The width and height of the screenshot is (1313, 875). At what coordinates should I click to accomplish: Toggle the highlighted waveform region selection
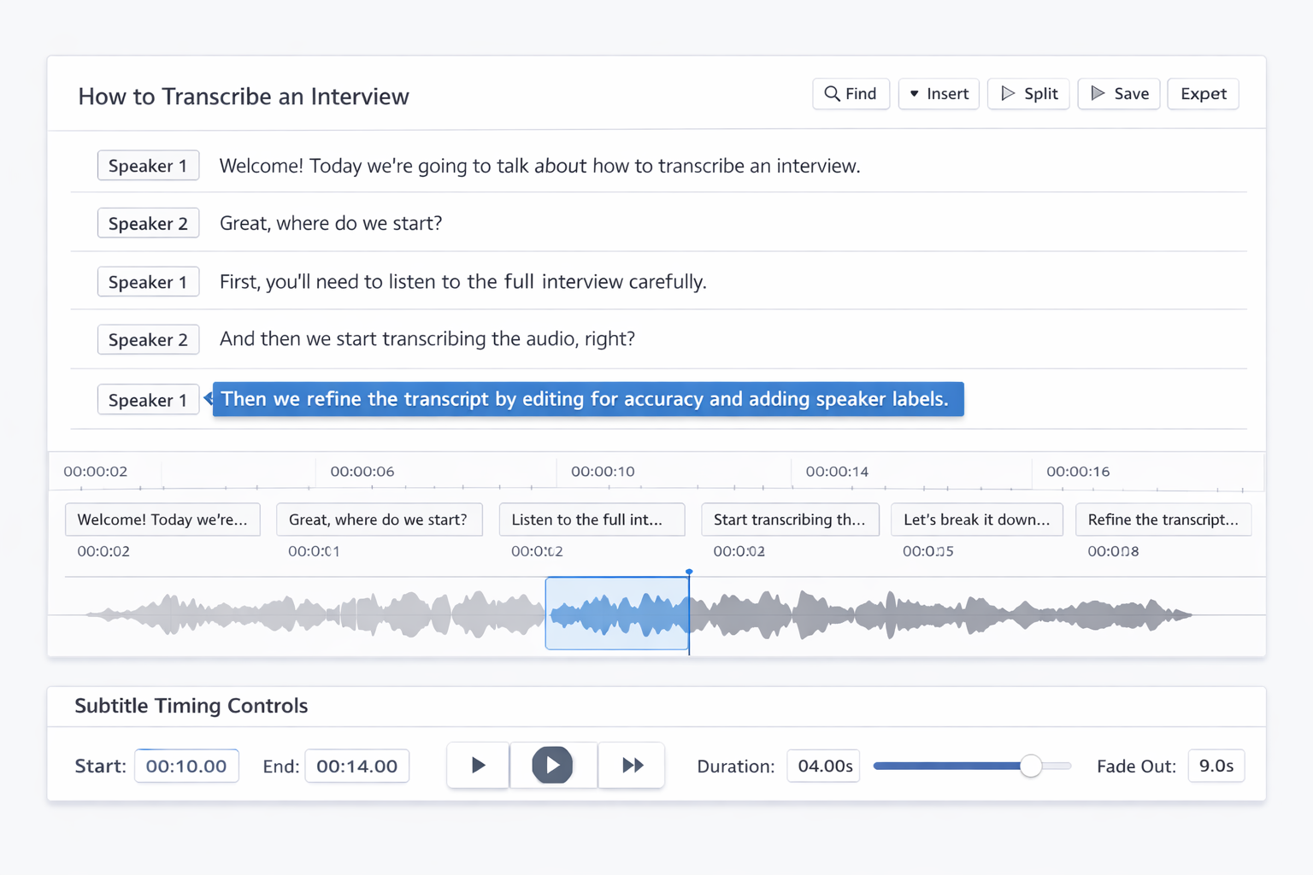(616, 613)
